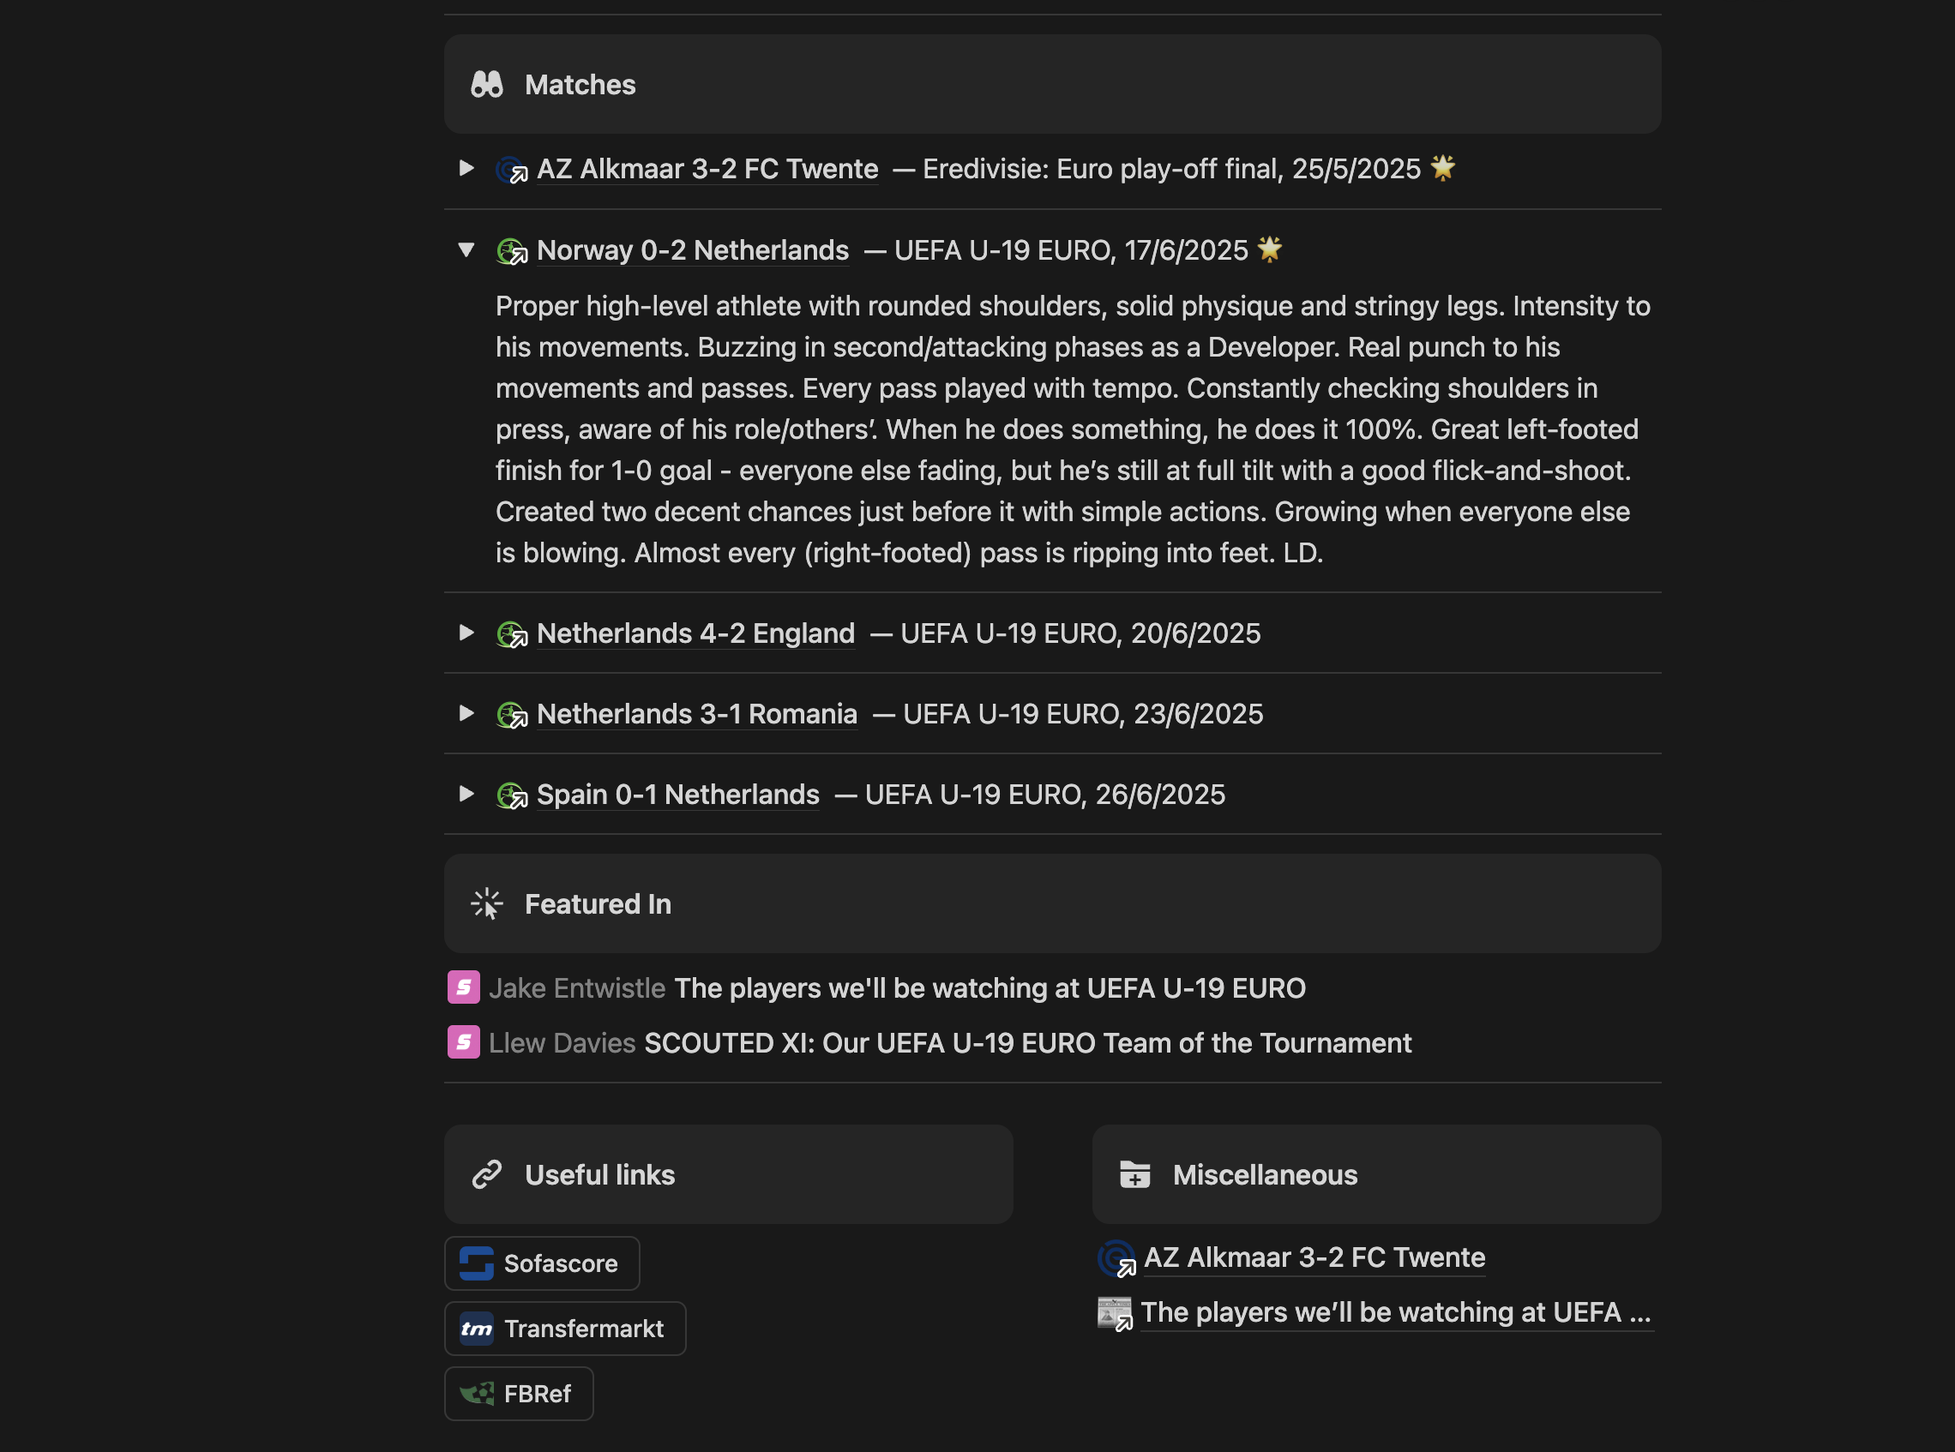This screenshot has height=1452, width=1955.
Task: Click the globe icon beside Spain 0-1 Netherlands
Action: tap(511, 795)
